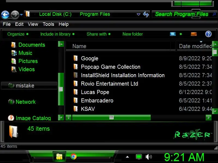Select Documents in the navigation pane
This screenshot has height=163, width=218.
pyautogui.click(x=32, y=45)
